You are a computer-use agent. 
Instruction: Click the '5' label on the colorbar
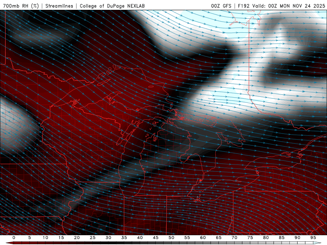pos(29,238)
